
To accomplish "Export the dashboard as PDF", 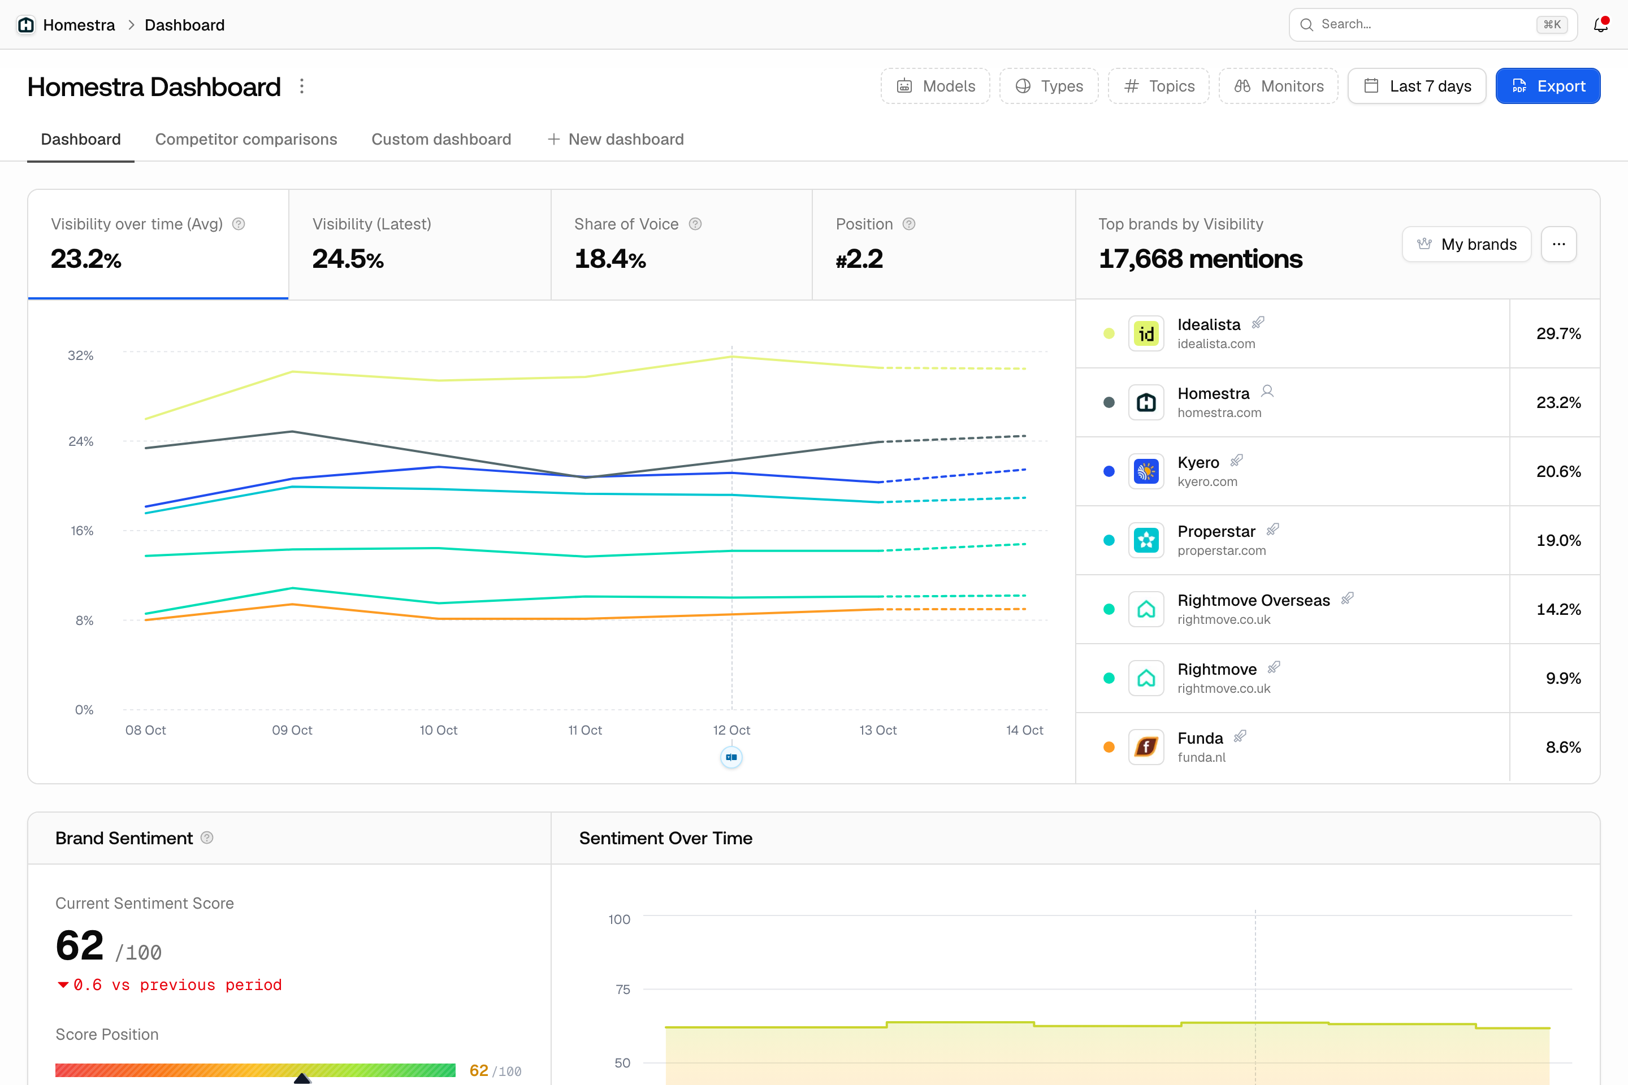I will coord(1548,86).
